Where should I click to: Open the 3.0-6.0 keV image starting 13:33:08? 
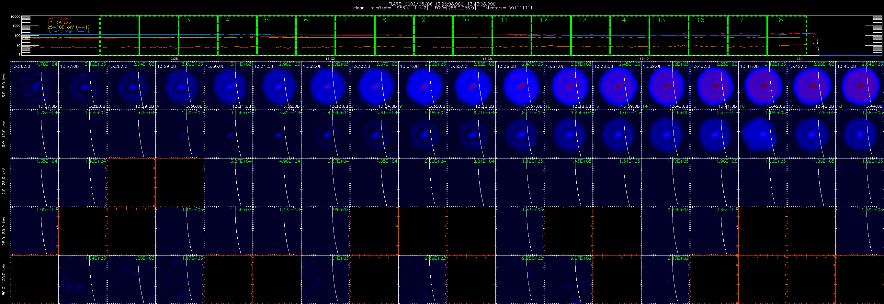pyautogui.click(x=374, y=85)
